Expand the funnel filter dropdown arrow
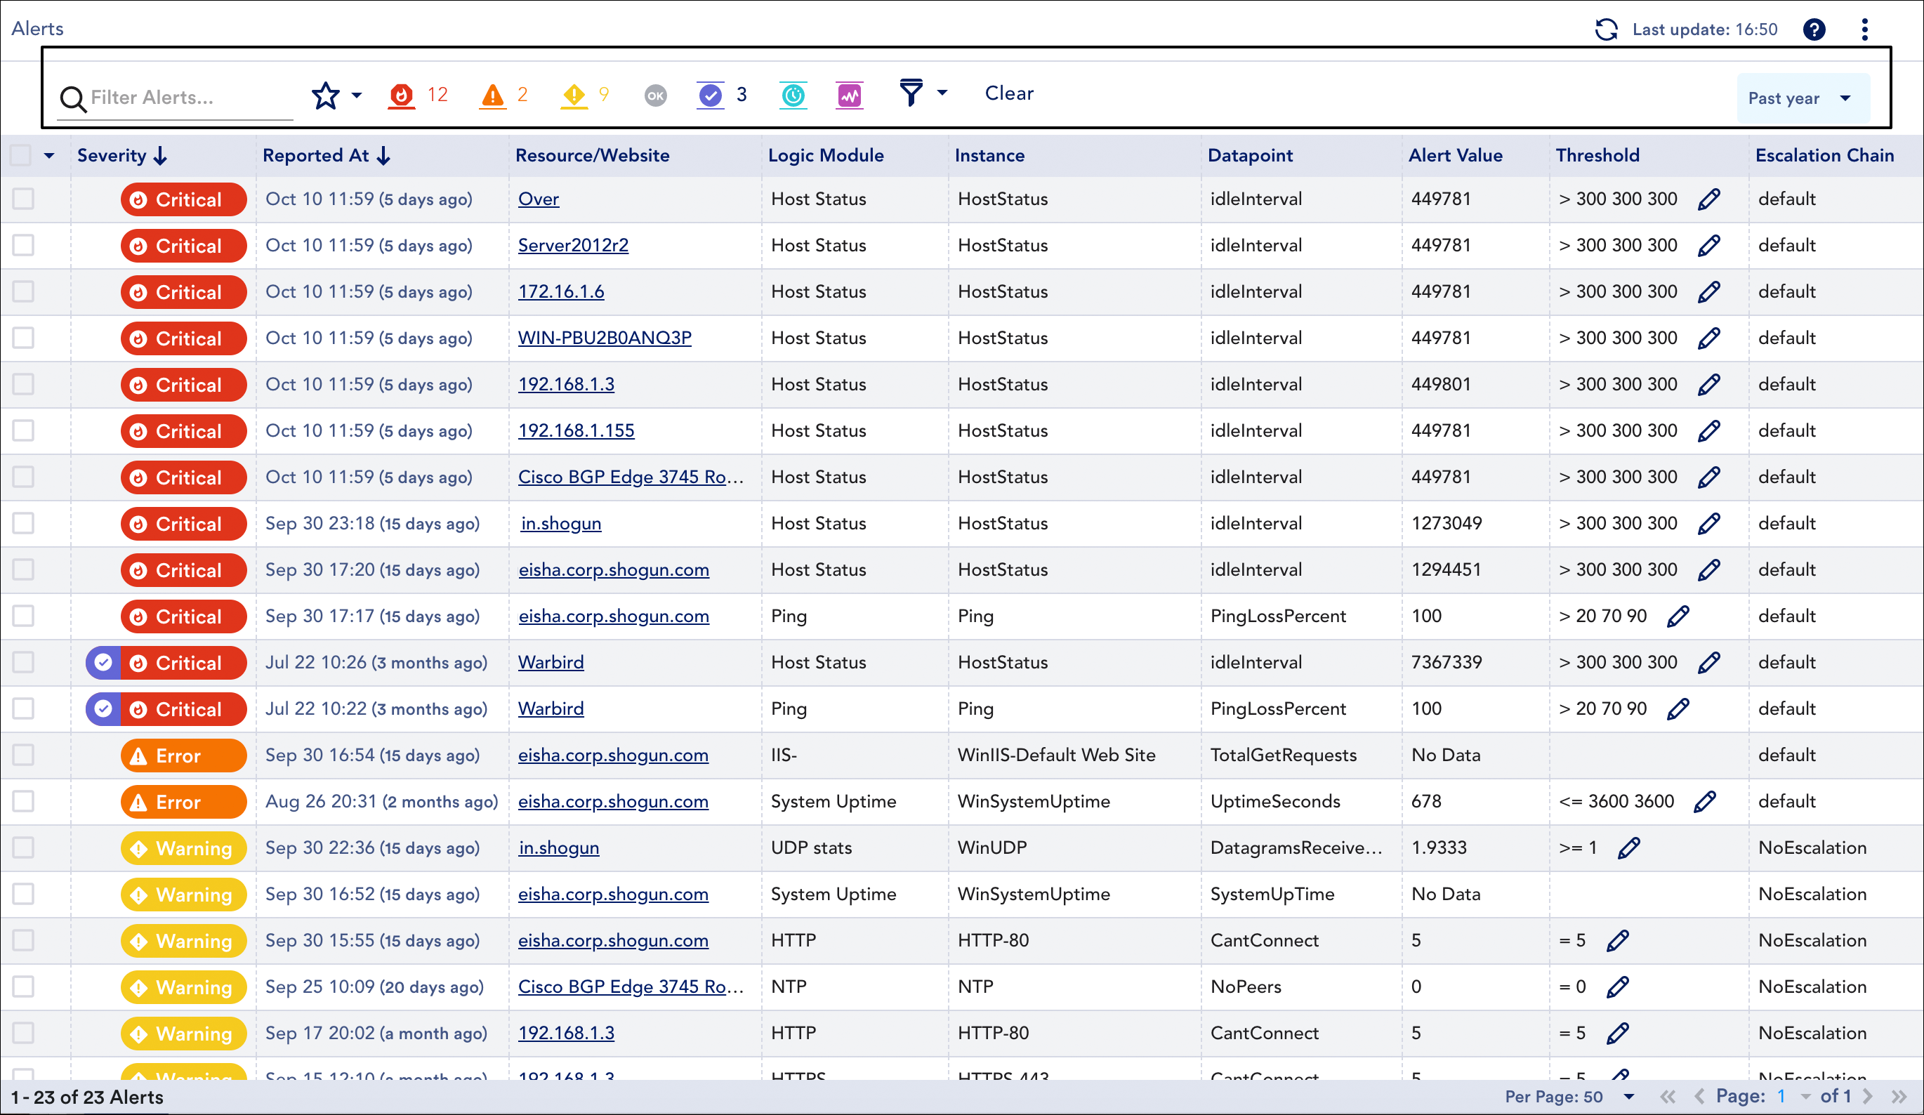1924x1115 pixels. [942, 93]
